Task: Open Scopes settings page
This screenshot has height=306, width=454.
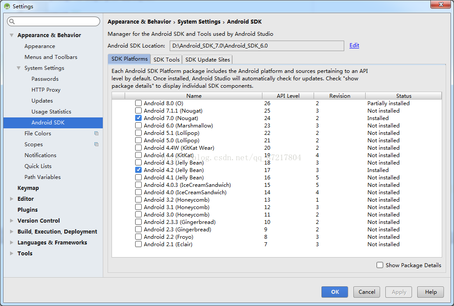Action: pos(34,144)
